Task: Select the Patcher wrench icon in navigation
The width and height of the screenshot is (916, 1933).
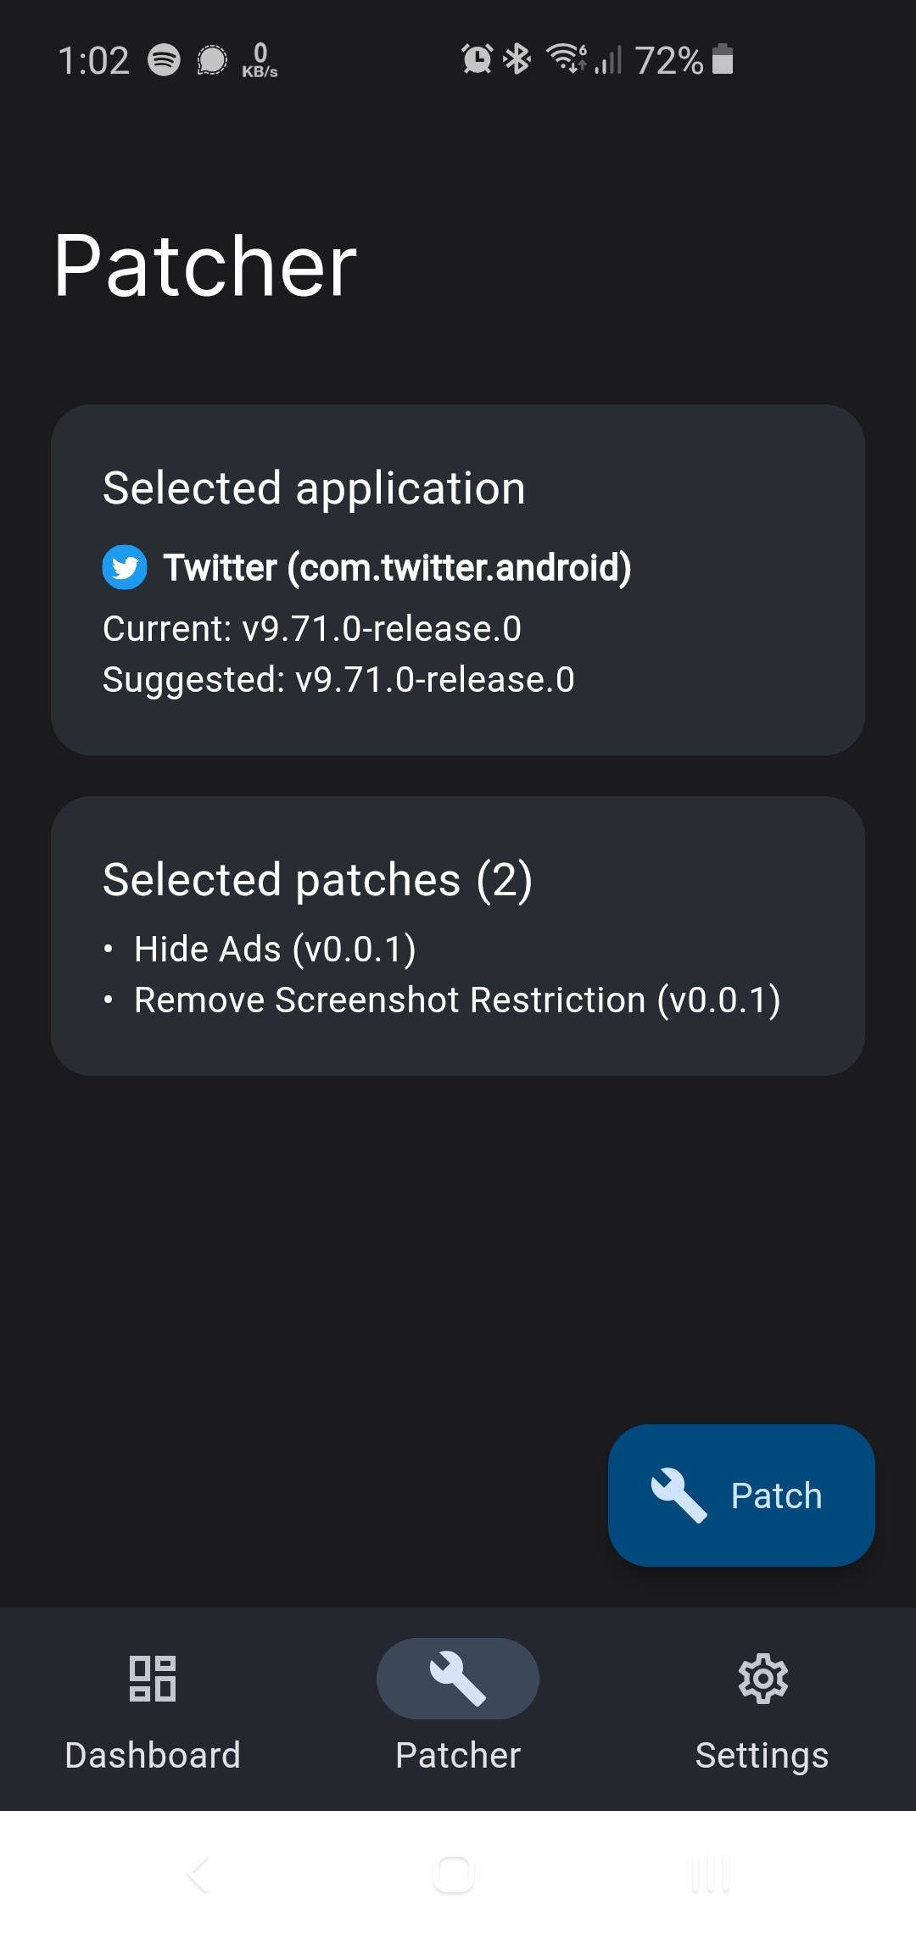Action: pos(456,1677)
